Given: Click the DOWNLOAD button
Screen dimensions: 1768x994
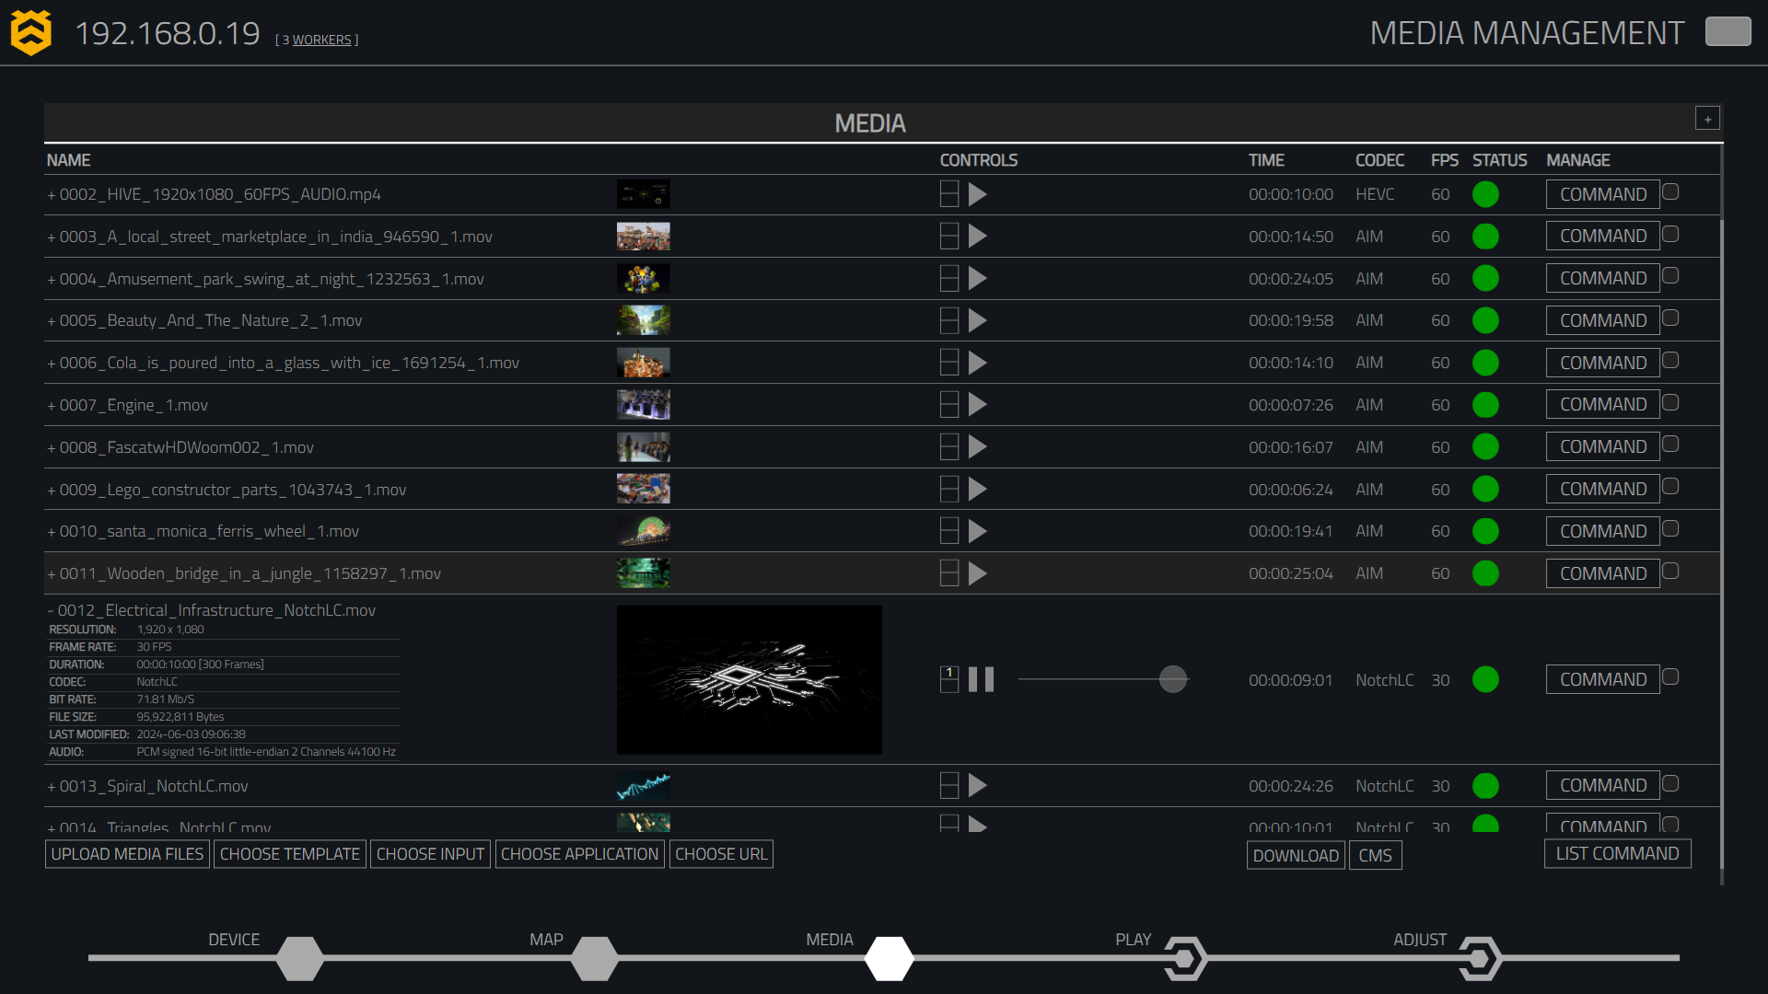Looking at the screenshot, I should click(x=1295, y=853).
